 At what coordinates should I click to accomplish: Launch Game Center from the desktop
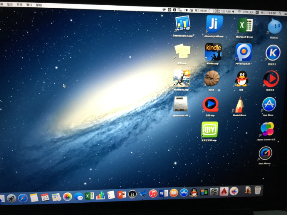(267, 129)
